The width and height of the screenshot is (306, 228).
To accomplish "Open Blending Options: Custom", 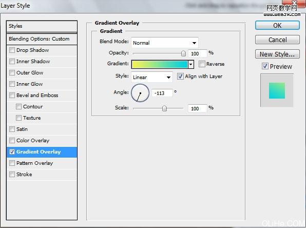I will point(42,39).
